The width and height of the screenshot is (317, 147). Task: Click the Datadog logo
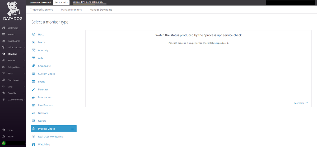pos(12,11)
